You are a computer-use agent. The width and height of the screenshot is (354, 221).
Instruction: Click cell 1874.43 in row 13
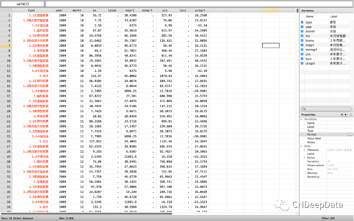point(165,76)
